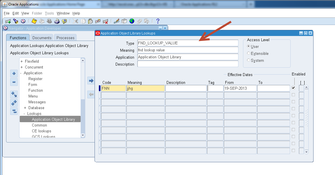Select the System access level radio

coord(249,60)
